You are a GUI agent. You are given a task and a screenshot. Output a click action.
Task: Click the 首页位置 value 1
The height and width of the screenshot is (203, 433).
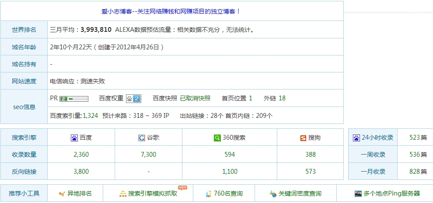click(251, 99)
